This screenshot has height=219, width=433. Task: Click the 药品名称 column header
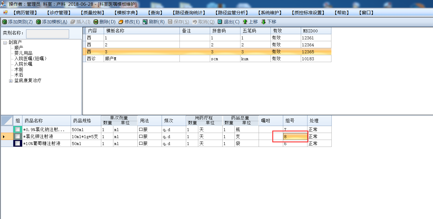(46, 121)
